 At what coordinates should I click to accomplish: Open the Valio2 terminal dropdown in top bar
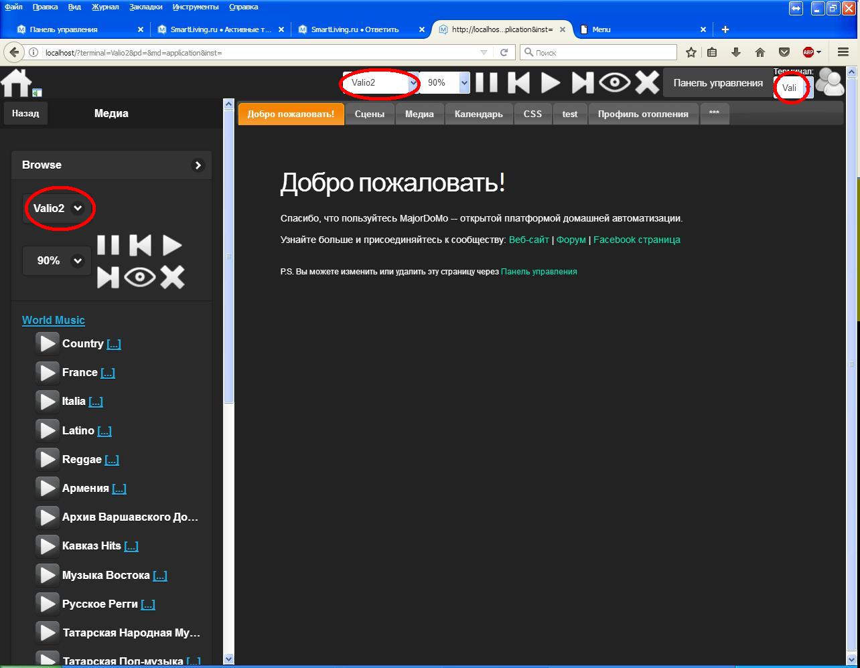[380, 83]
